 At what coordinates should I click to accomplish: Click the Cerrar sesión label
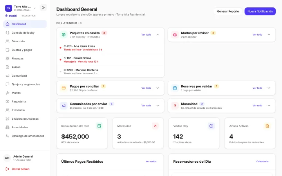tap(20, 169)
